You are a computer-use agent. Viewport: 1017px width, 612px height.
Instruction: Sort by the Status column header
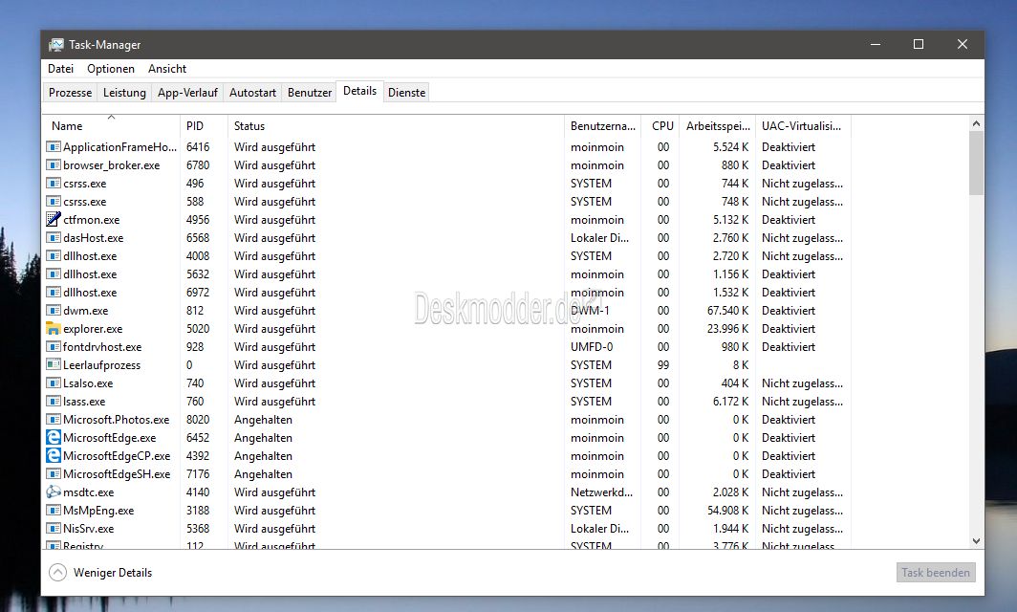(397, 126)
